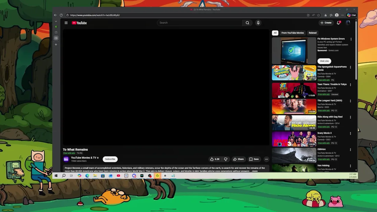Open Task View on the taskbar
Viewport: 377px width, 212px height.
coord(71,176)
